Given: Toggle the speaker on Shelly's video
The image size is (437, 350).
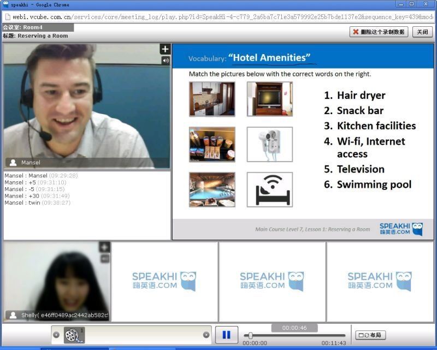Looking at the screenshot, I should (104, 258).
